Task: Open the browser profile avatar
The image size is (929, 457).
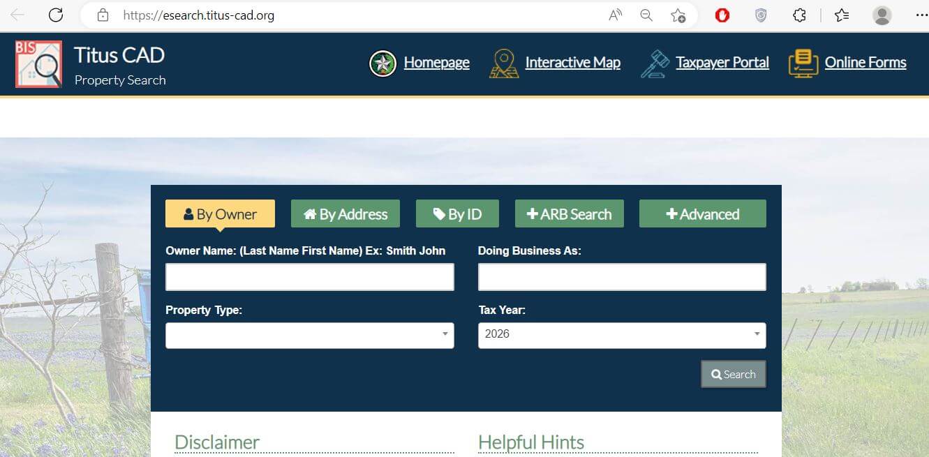Action: pyautogui.click(x=882, y=15)
